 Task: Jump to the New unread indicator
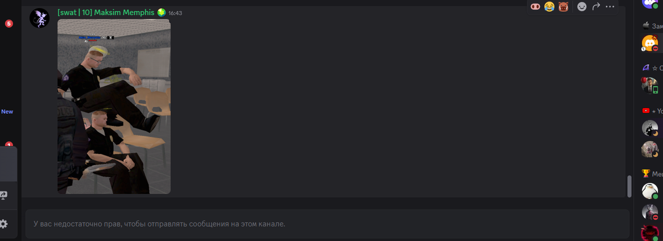pos(7,112)
